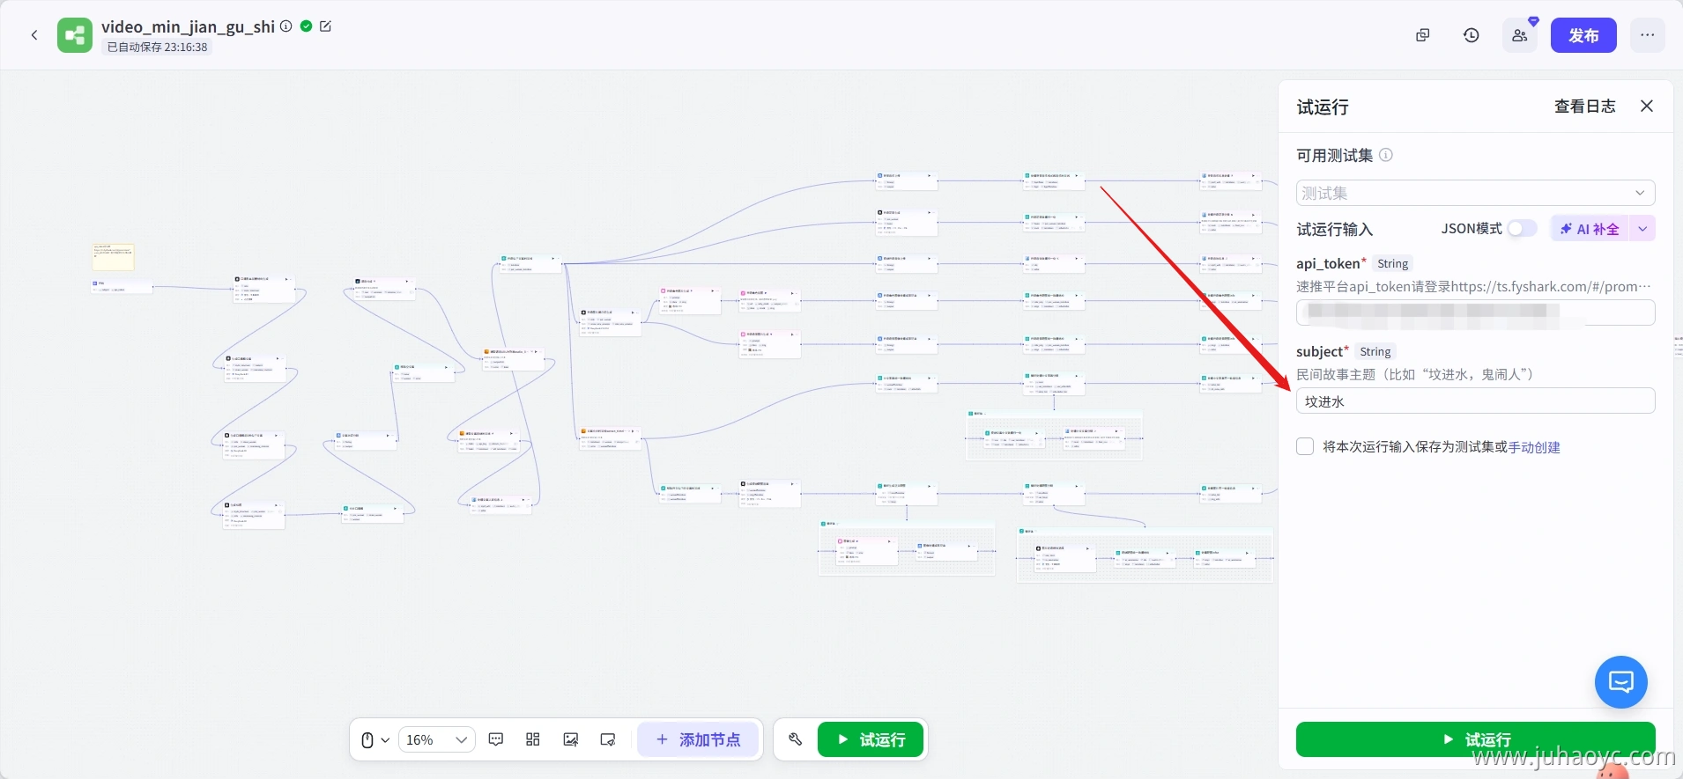Screen dimensions: 1683x779
Task: Click the image export toolbar icon
Action: point(571,739)
